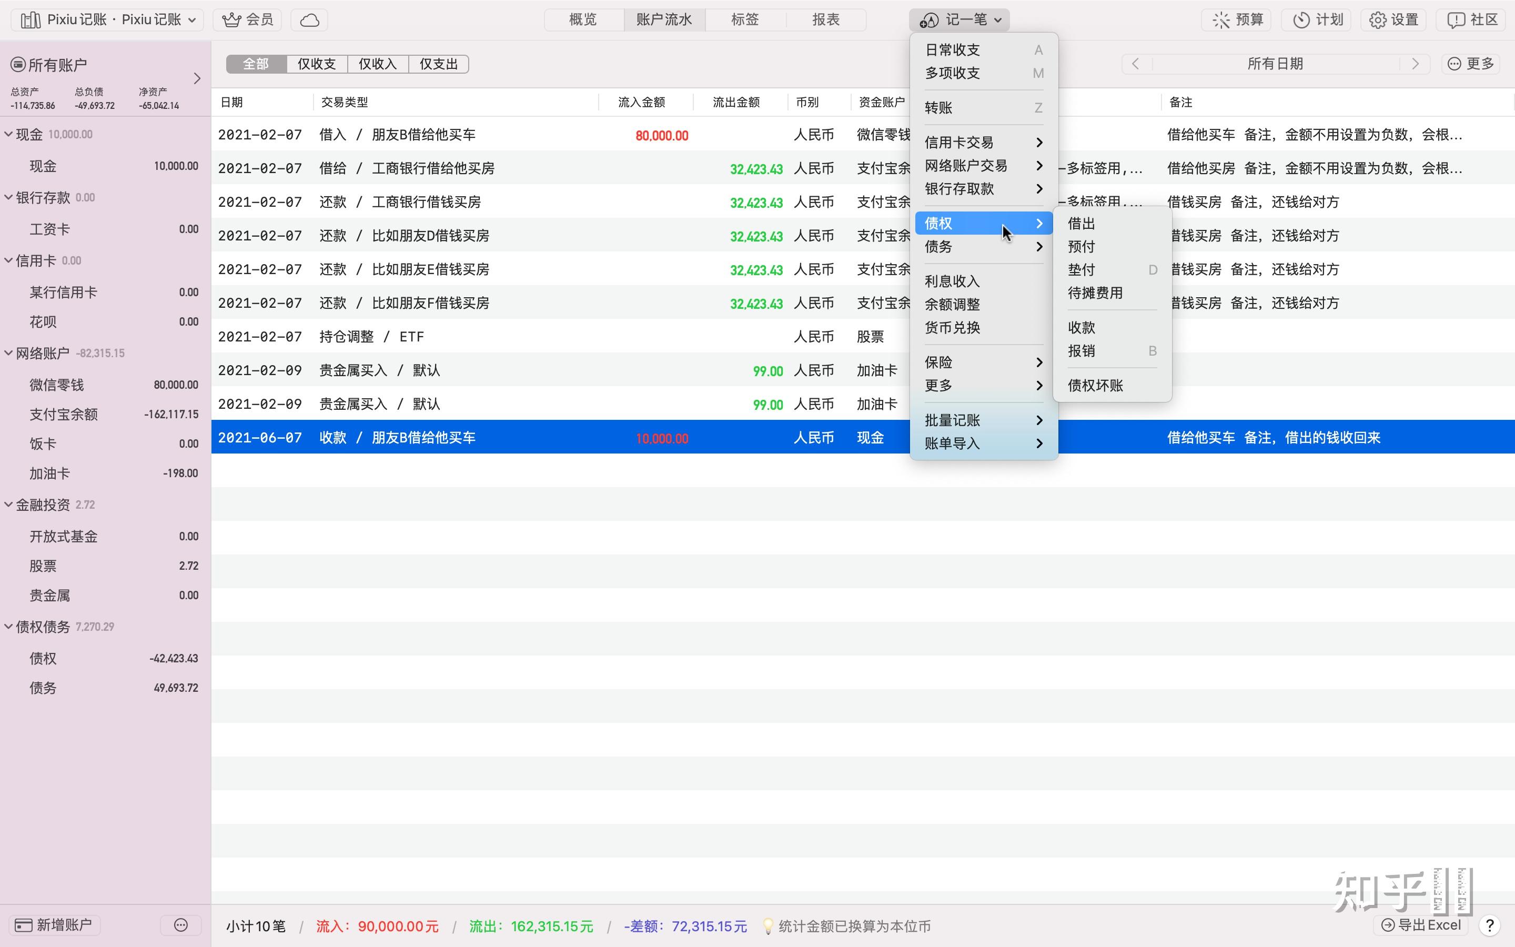
Task: Switch to the 概览 tab
Action: click(583, 20)
